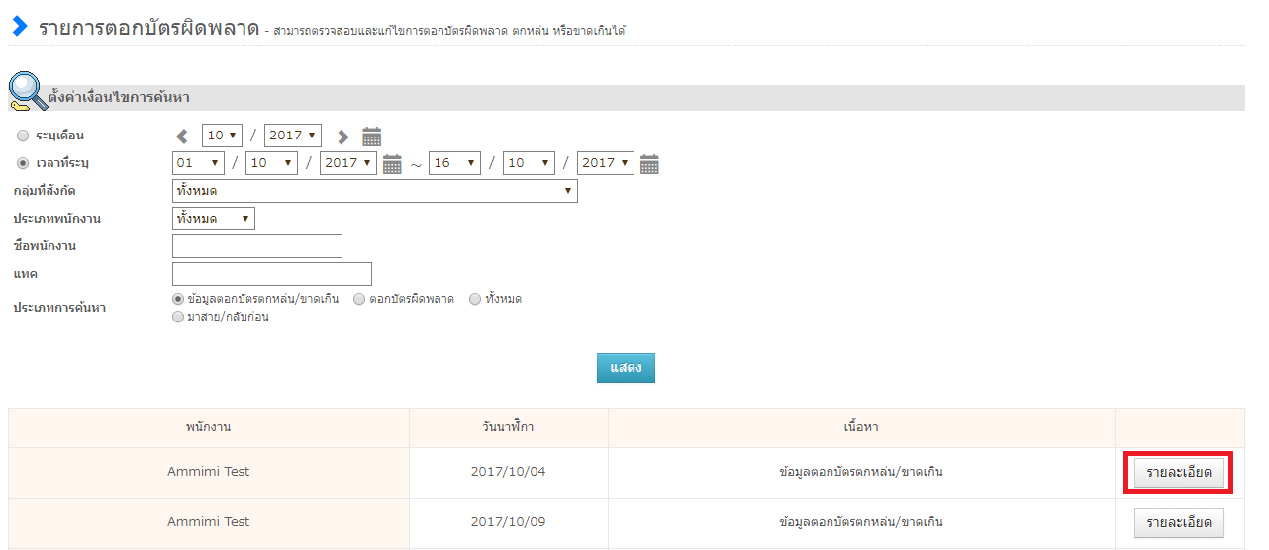The image size is (1269, 550).
Task: Open calendar icon for end date
Action: [x=649, y=164]
